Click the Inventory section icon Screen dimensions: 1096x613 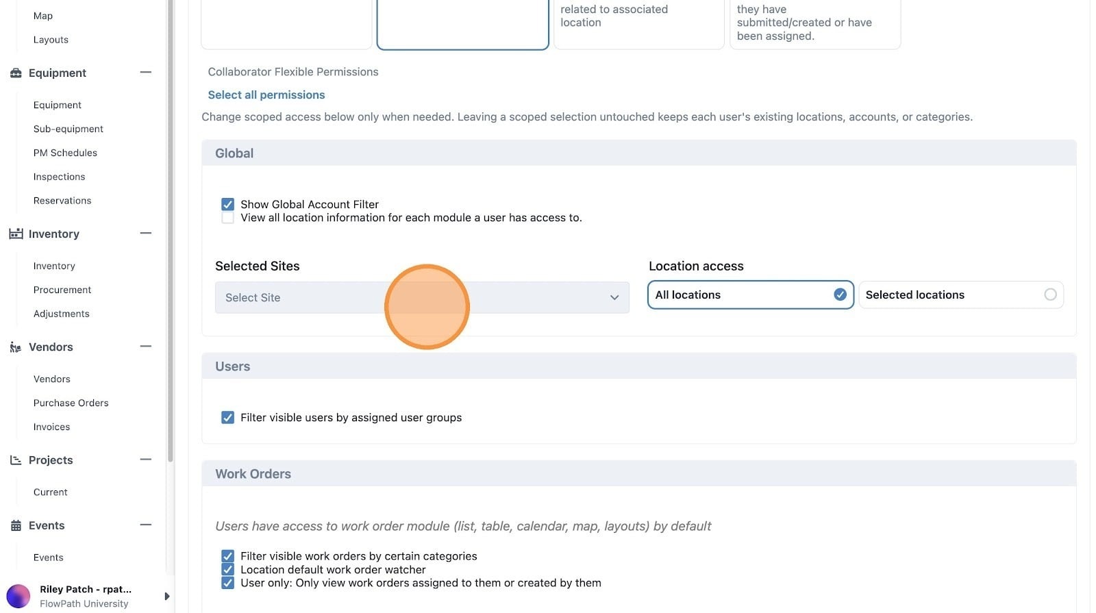[16, 234]
